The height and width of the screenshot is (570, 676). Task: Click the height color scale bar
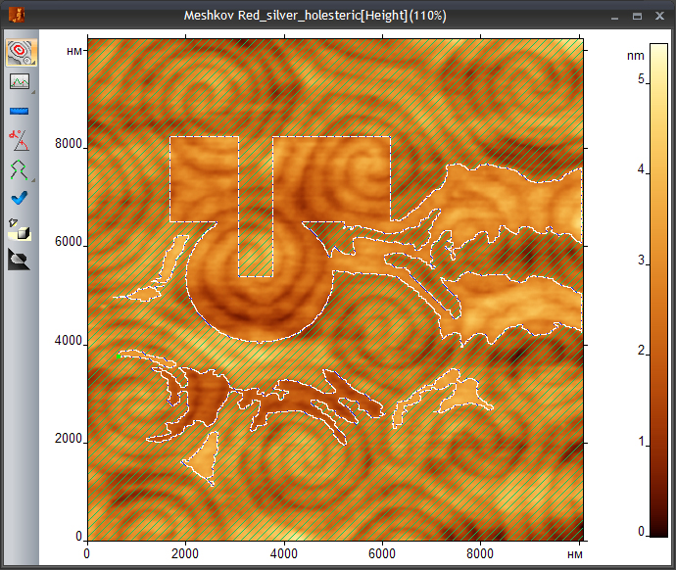point(658,290)
